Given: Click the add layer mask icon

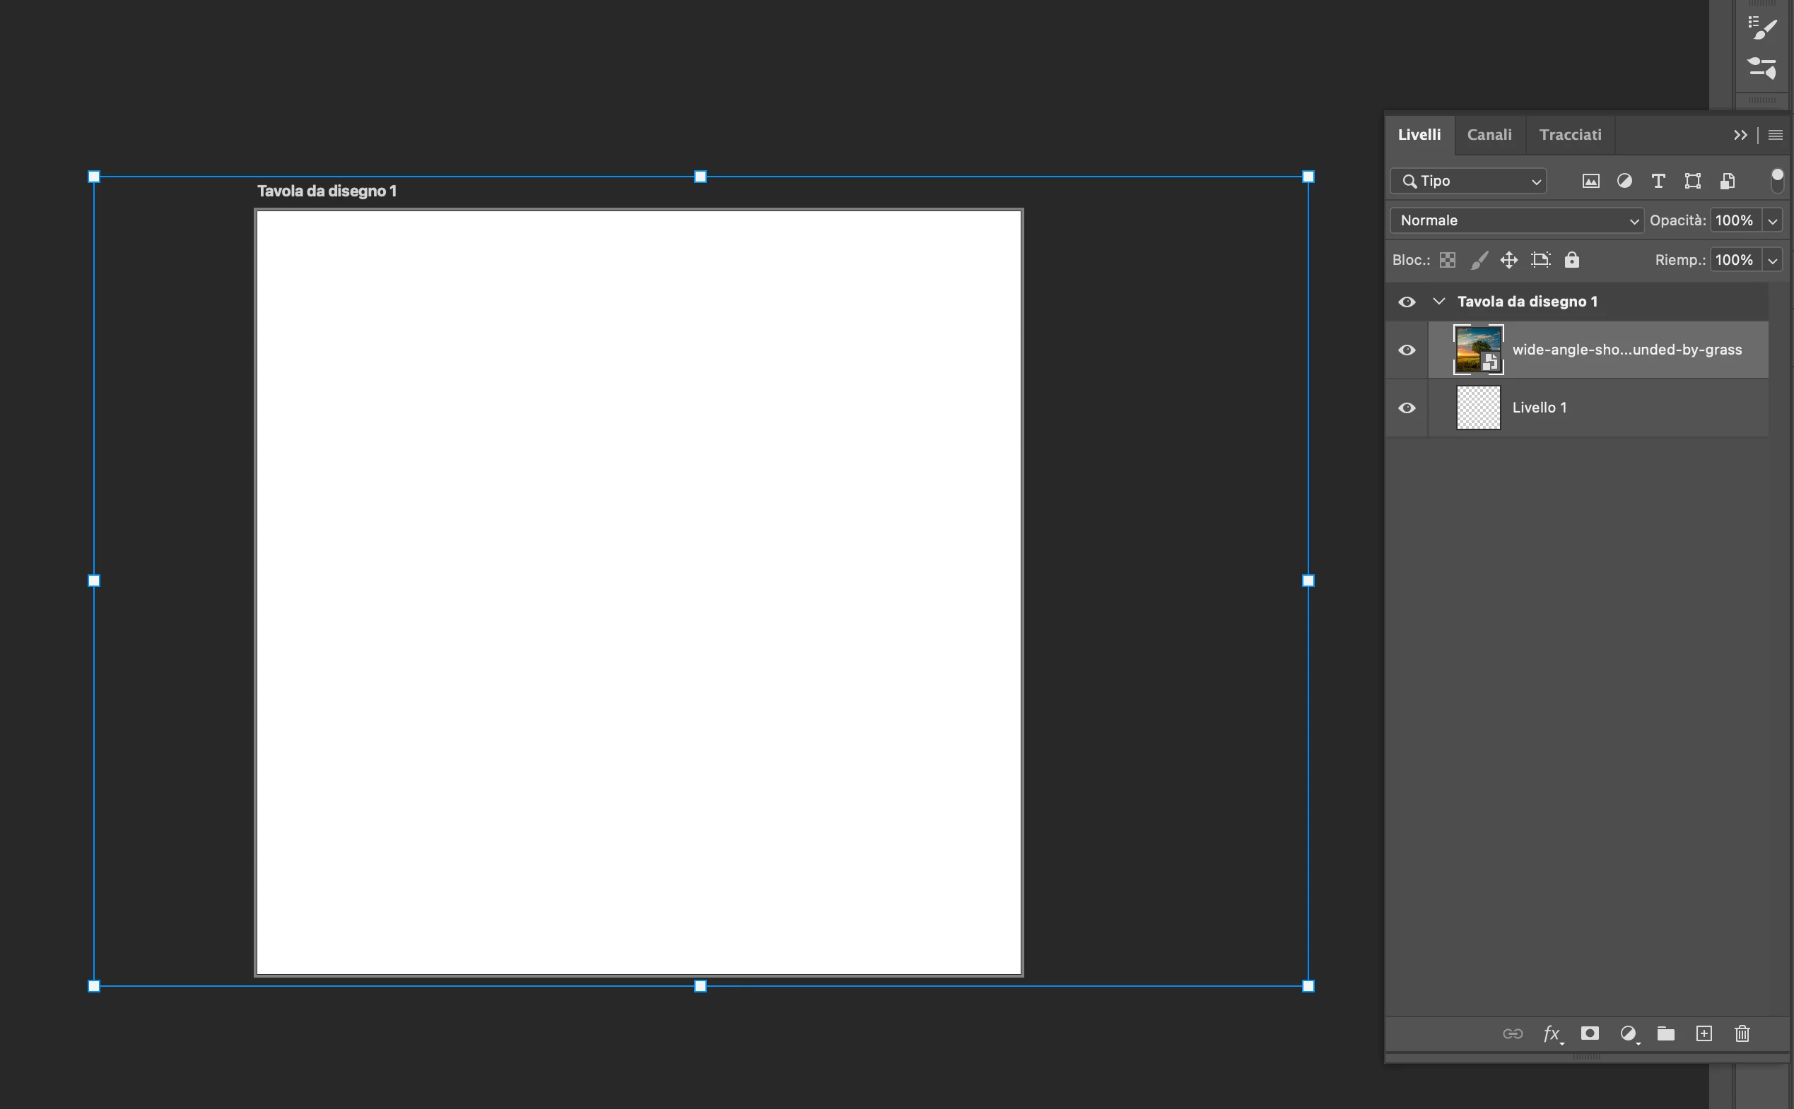Looking at the screenshot, I should 1589,1033.
